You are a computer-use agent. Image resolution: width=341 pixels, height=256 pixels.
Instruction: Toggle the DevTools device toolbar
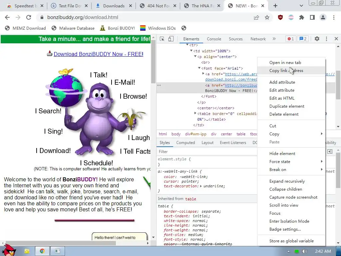coord(171,39)
